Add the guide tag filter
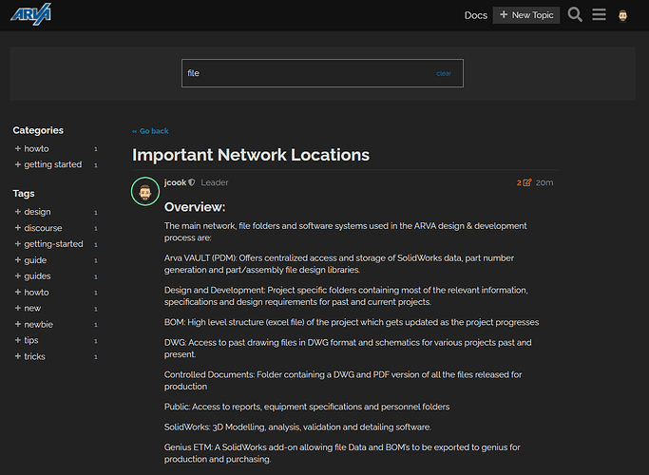Viewport: 649px width, 475px height. [x=56, y=260]
